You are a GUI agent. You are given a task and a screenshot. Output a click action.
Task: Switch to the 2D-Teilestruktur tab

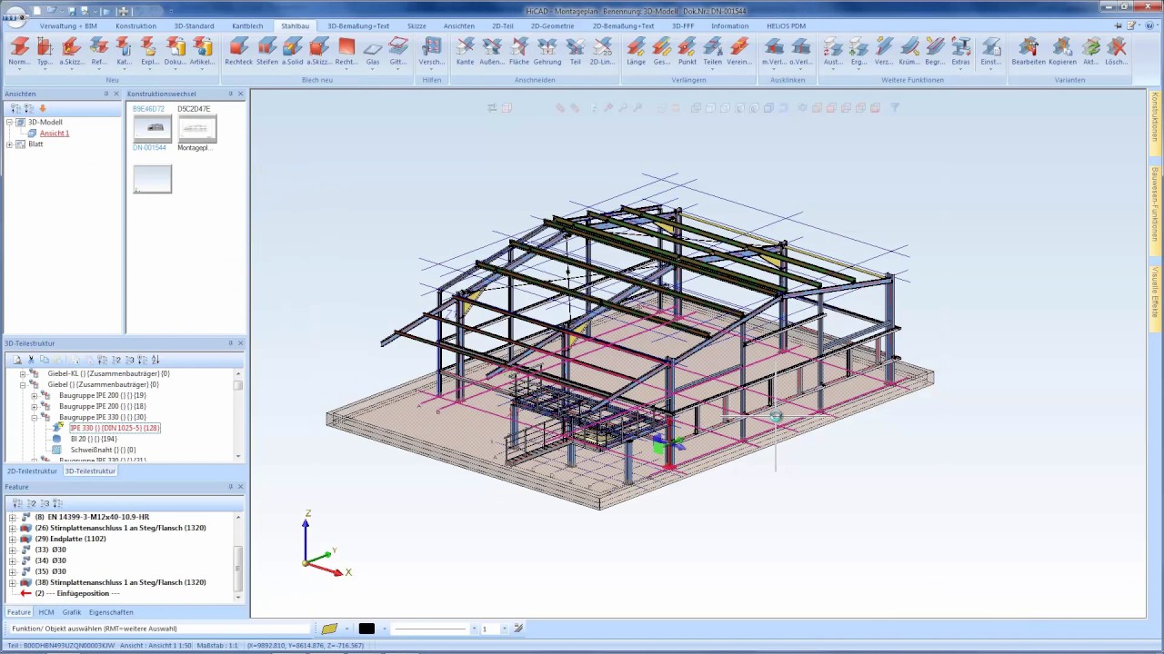coord(33,471)
